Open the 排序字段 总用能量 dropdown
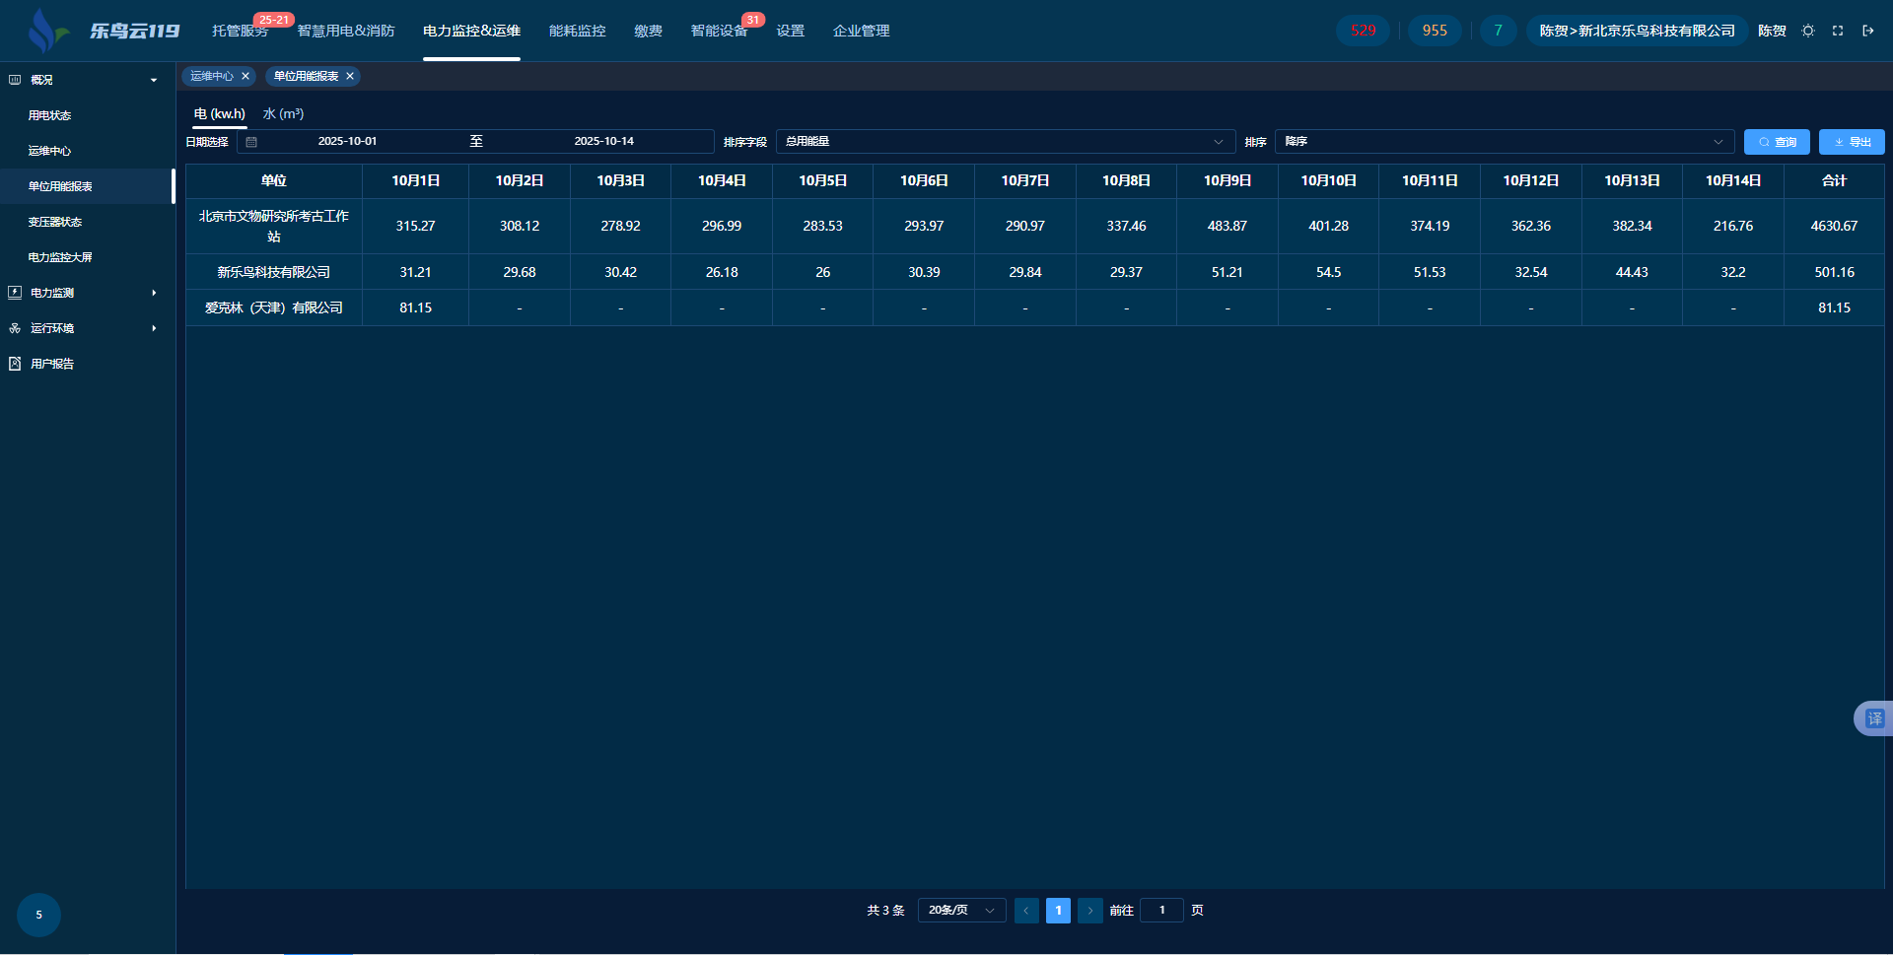The image size is (1893, 955). (x=1005, y=142)
